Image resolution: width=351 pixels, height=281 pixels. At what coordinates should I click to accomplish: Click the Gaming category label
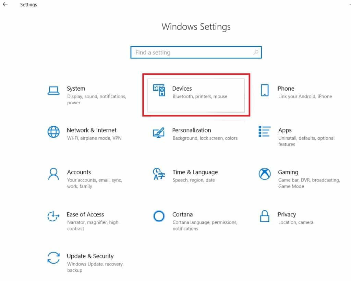pyautogui.click(x=288, y=172)
